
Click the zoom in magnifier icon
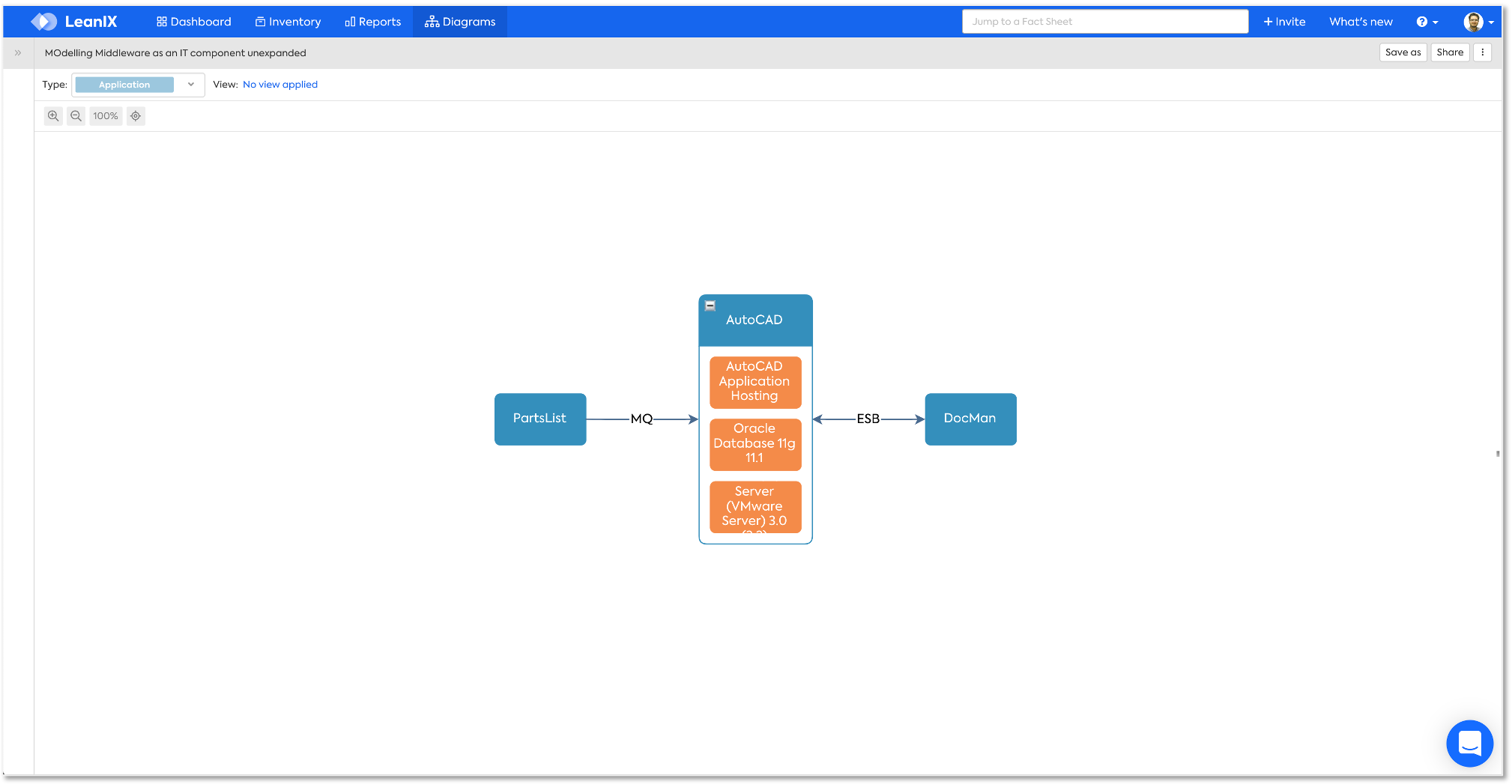[x=53, y=116]
